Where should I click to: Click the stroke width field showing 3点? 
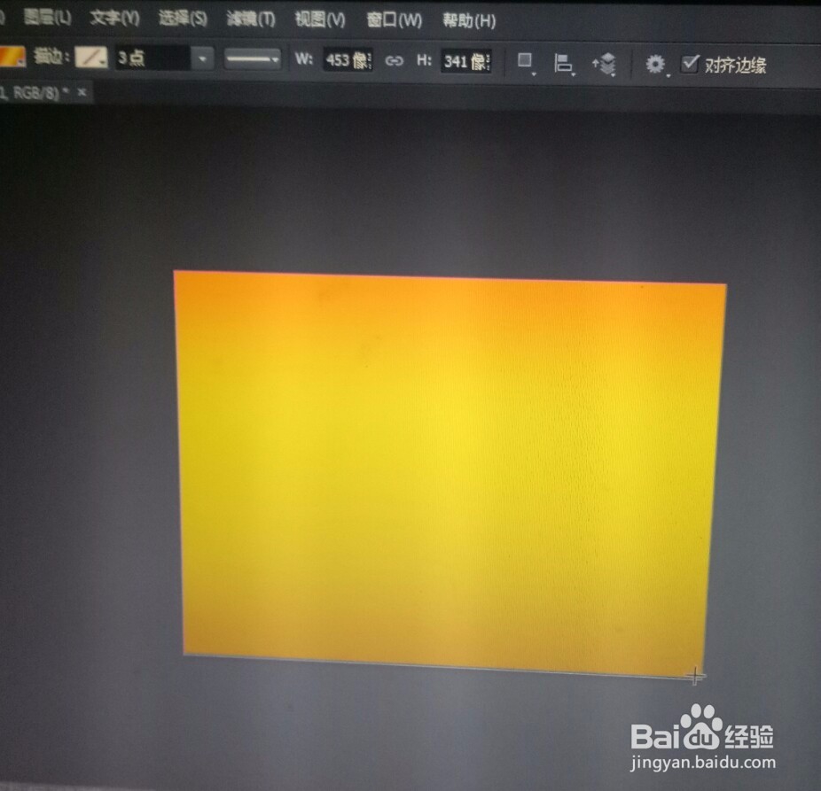tap(152, 58)
